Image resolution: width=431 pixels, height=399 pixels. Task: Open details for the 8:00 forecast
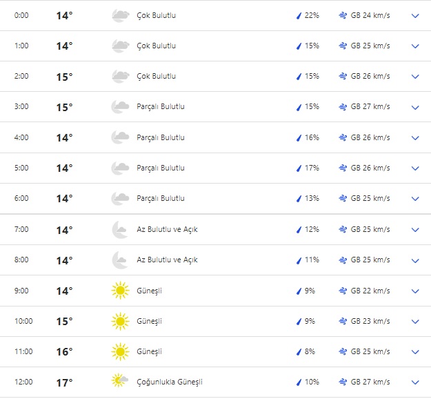(x=415, y=260)
